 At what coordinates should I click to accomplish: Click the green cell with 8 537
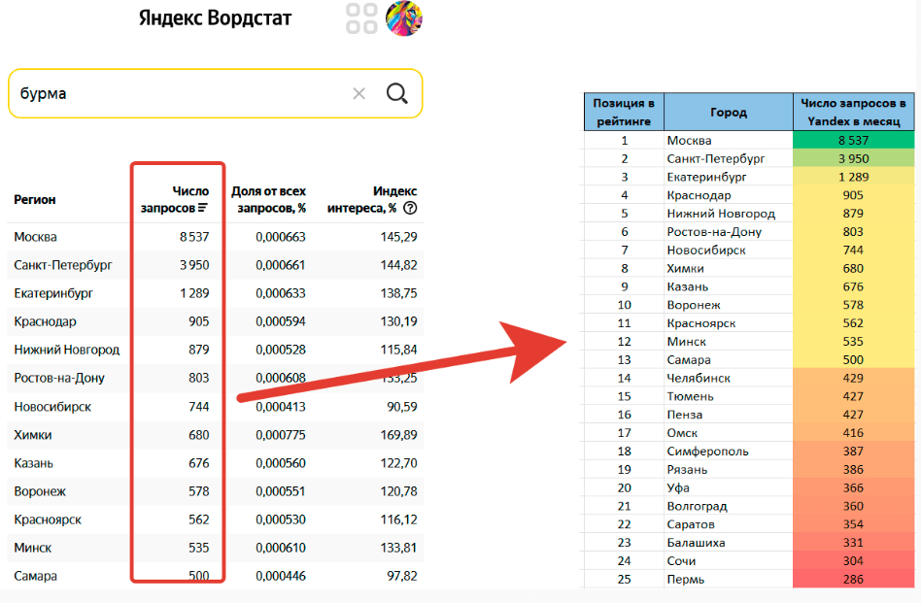click(853, 140)
